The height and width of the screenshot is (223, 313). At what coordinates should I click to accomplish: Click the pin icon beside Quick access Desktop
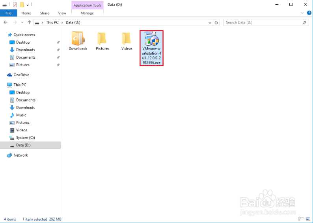point(58,42)
